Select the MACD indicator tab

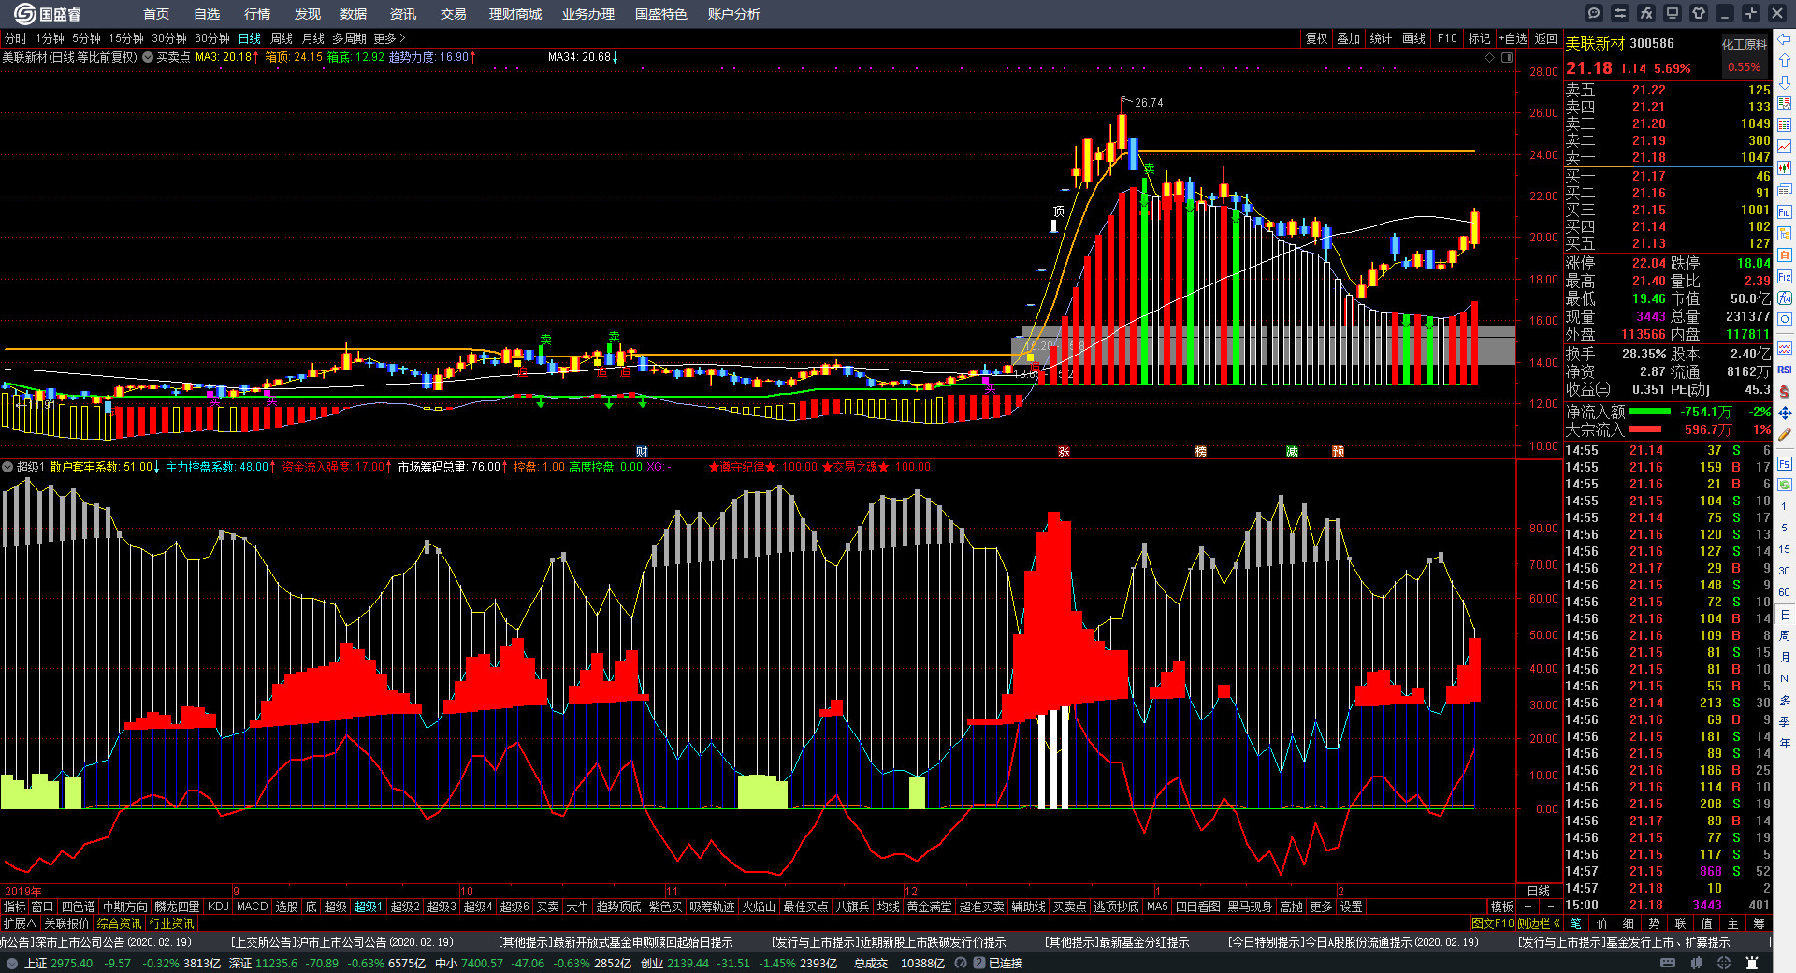click(x=252, y=907)
